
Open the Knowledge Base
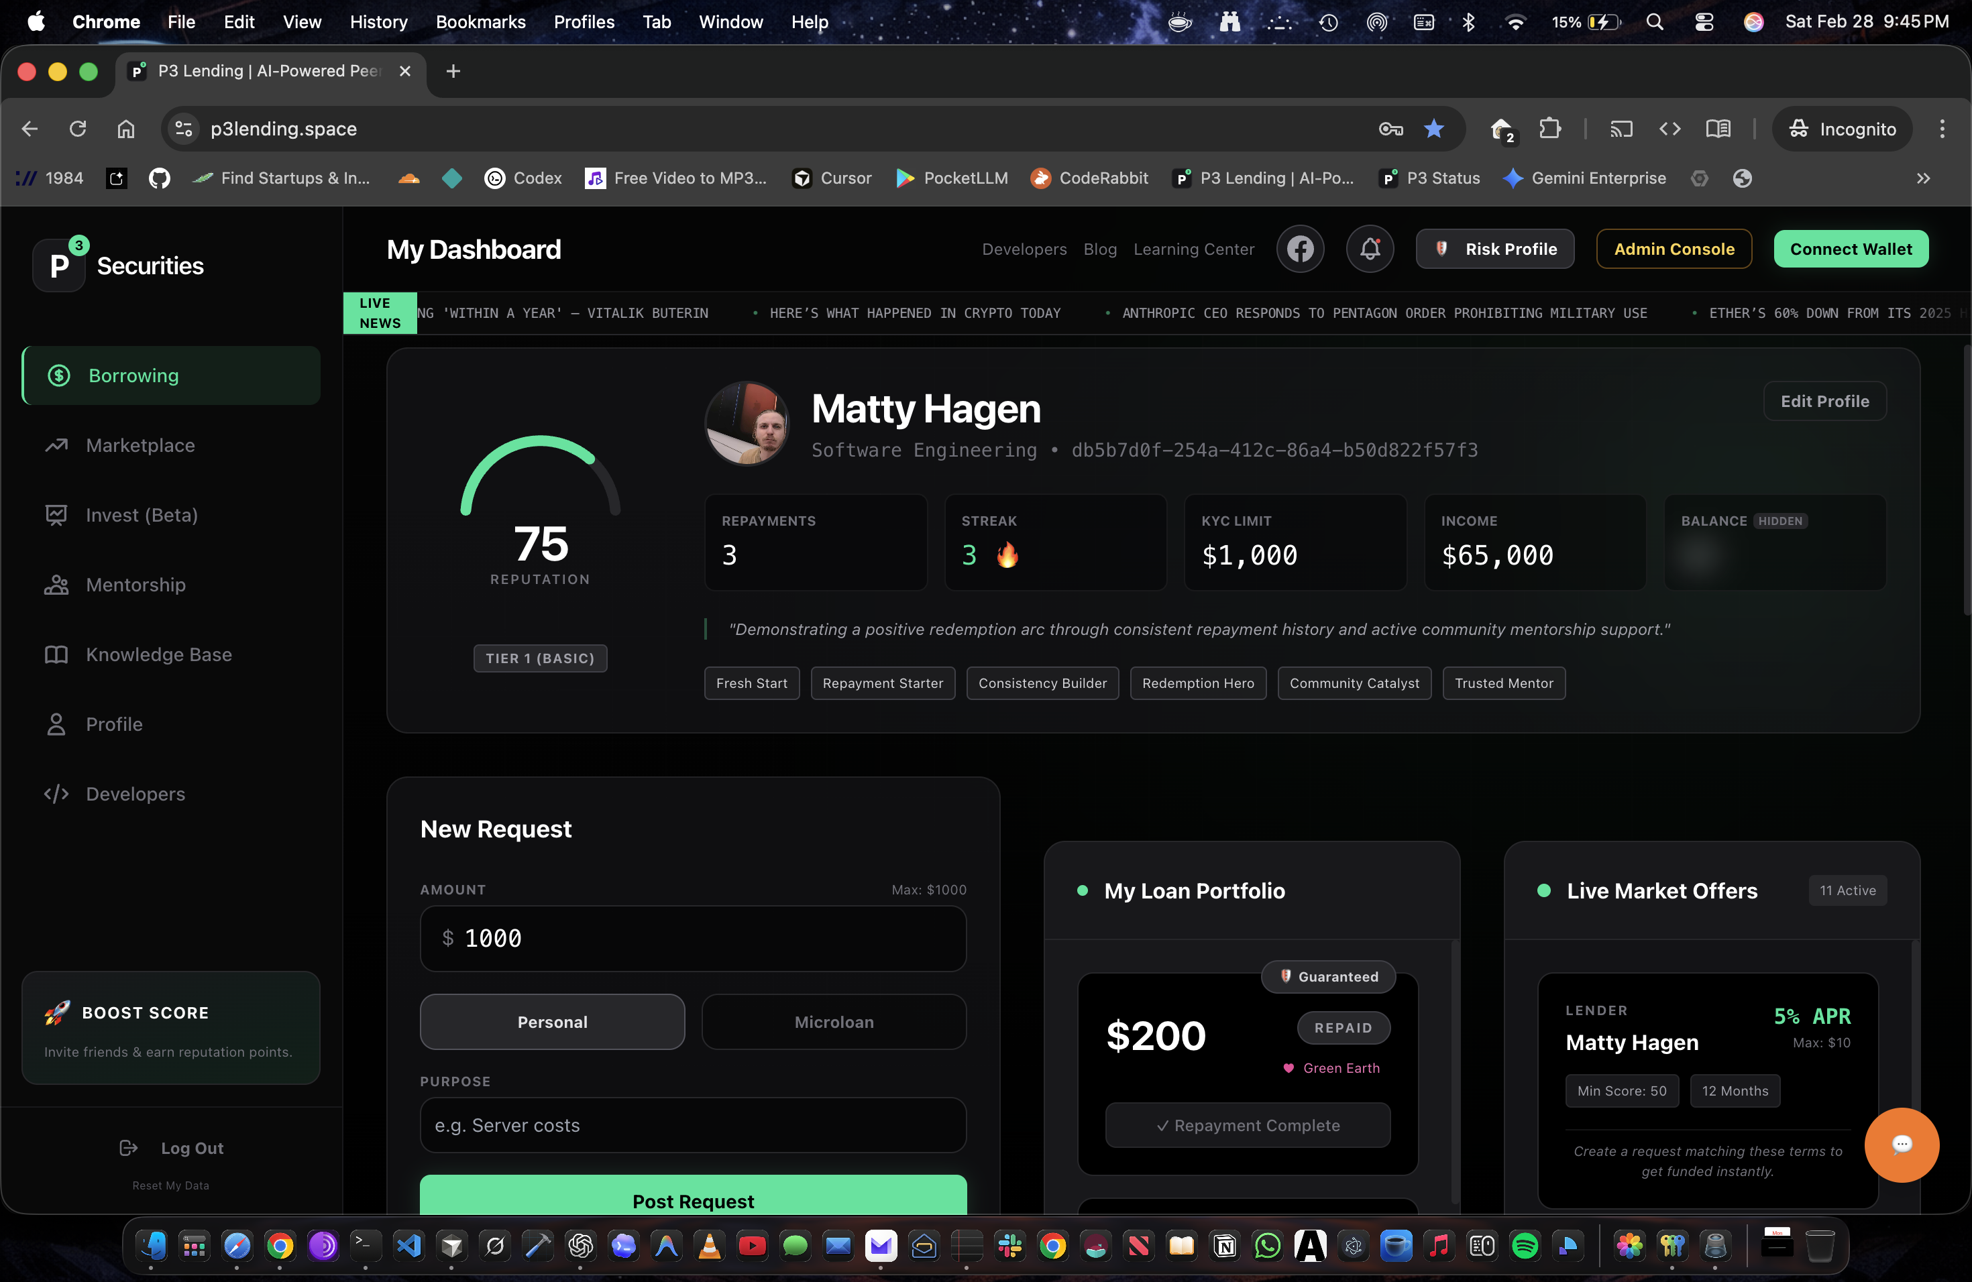tap(158, 654)
